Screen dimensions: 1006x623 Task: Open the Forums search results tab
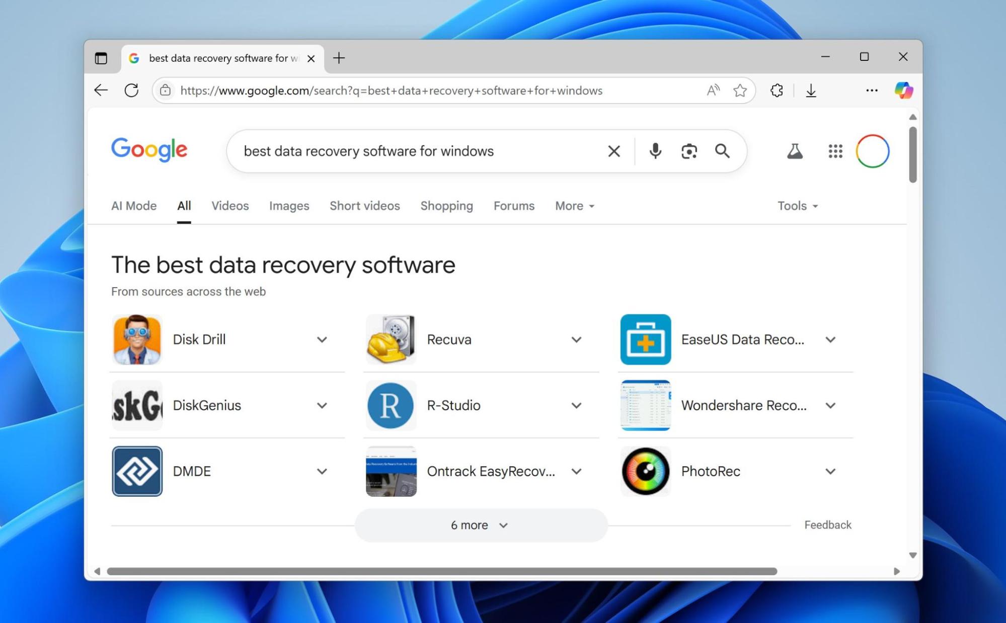tap(514, 206)
